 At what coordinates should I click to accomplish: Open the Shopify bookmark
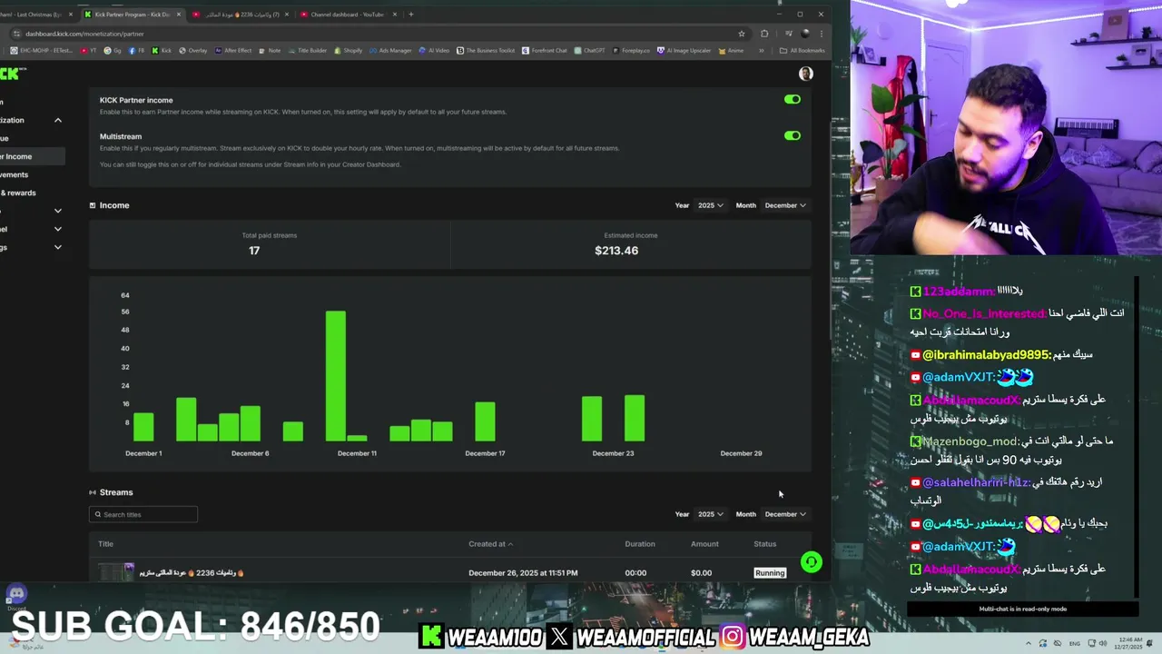pyautogui.click(x=349, y=51)
